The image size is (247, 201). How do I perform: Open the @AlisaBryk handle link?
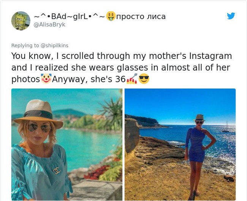pyautogui.click(x=49, y=24)
